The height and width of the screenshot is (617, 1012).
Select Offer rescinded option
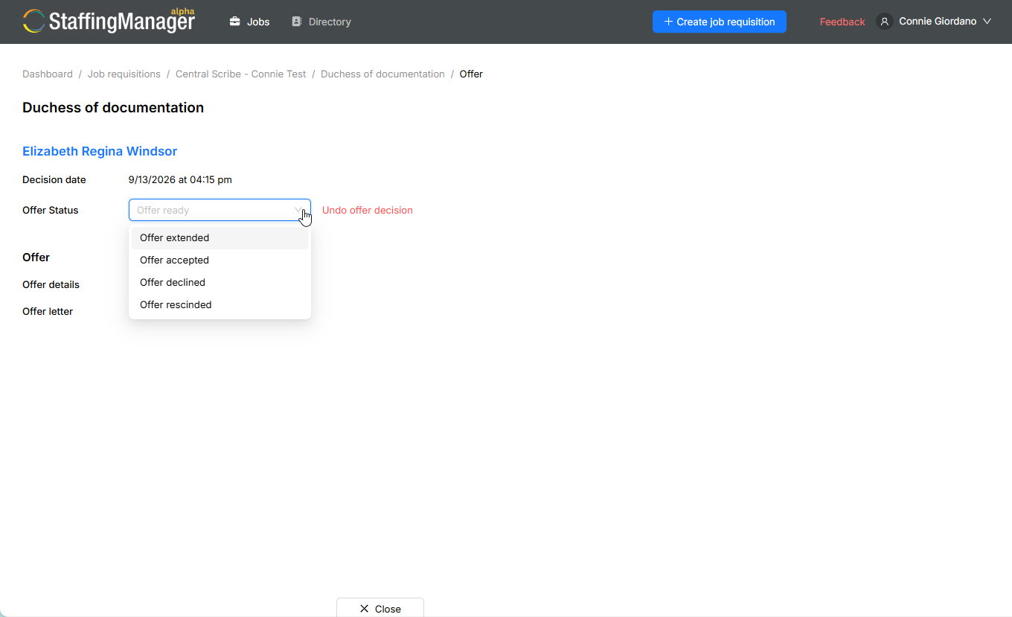(220, 305)
